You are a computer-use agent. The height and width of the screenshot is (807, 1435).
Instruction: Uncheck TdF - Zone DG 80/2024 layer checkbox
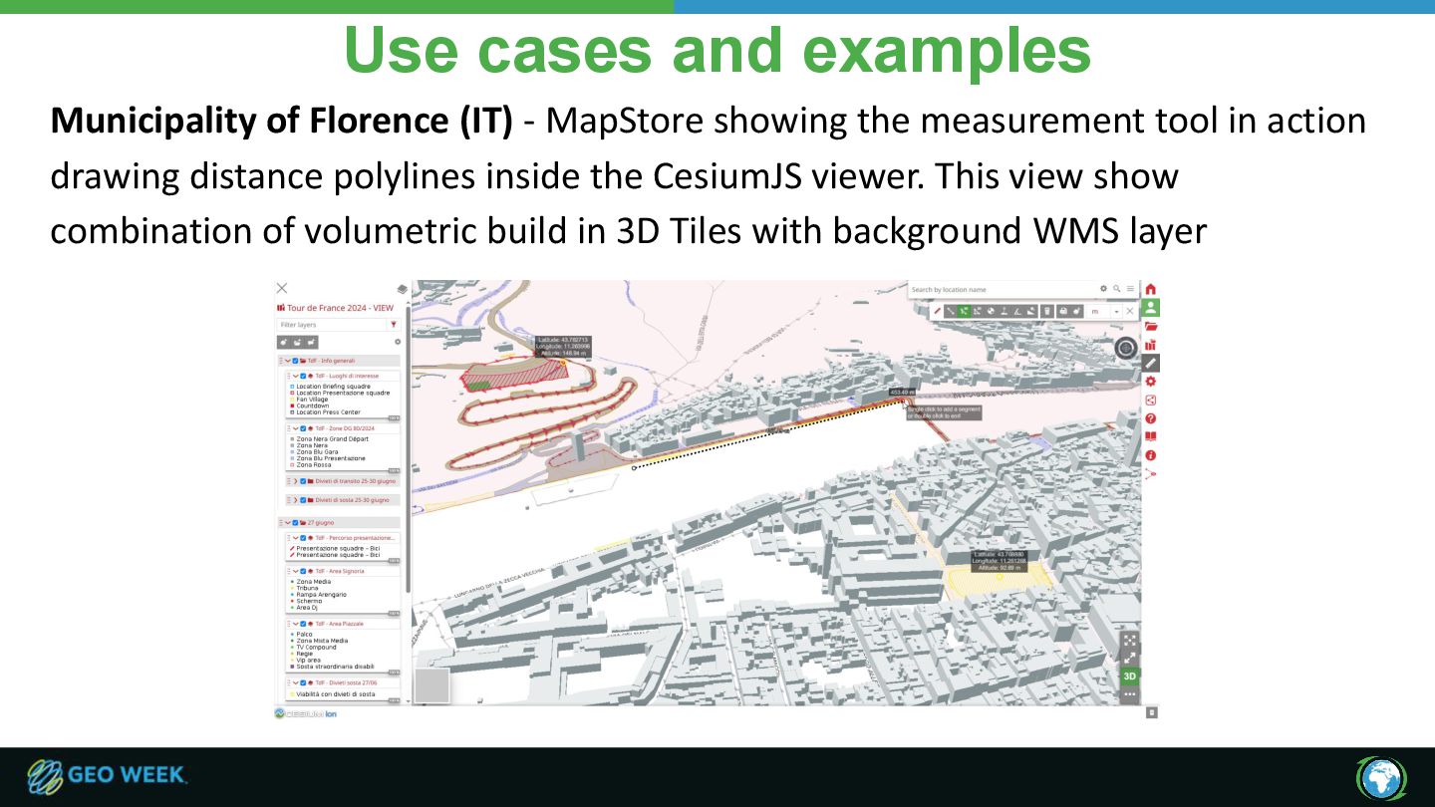303,428
